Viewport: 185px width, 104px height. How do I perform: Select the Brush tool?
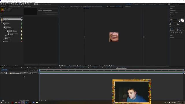coord(22,4)
